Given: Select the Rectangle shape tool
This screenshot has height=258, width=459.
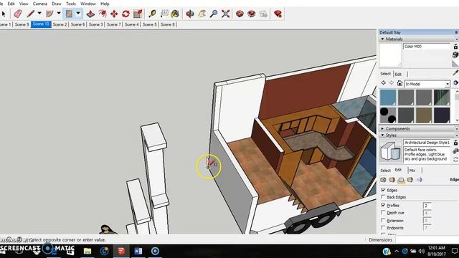Looking at the screenshot, I should (x=69, y=14).
